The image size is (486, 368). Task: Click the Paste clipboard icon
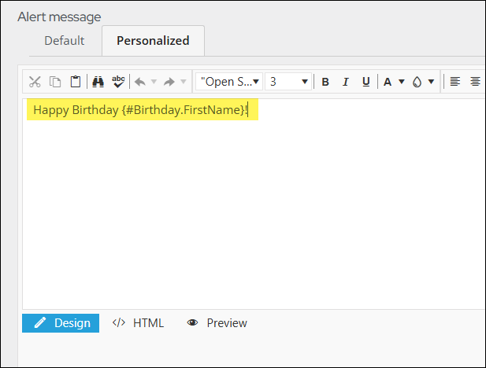click(76, 82)
